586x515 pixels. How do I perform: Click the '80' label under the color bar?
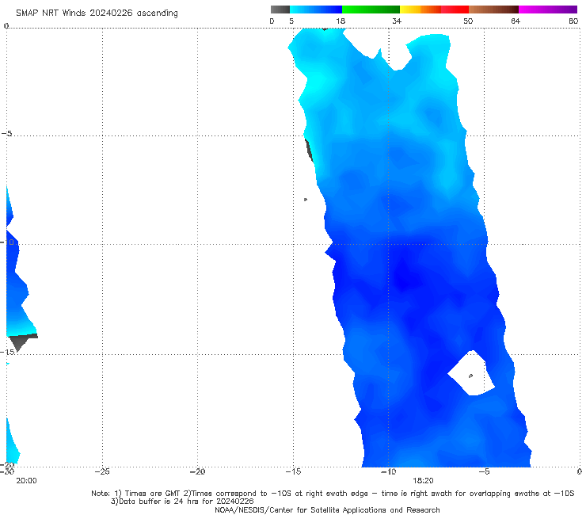tap(573, 21)
